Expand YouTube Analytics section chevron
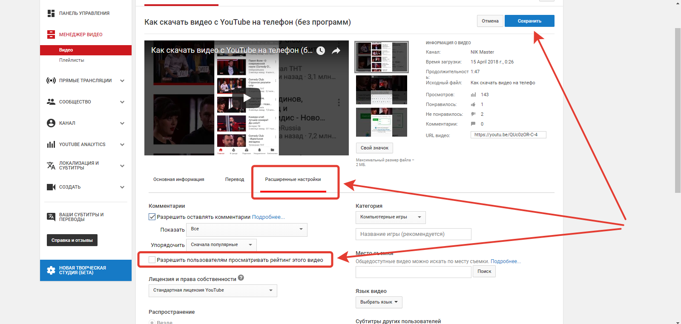This screenshot has width=681, height=324. coord(122,144)
